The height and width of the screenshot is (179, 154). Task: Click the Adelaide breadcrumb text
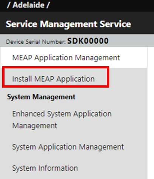(29, 5)
